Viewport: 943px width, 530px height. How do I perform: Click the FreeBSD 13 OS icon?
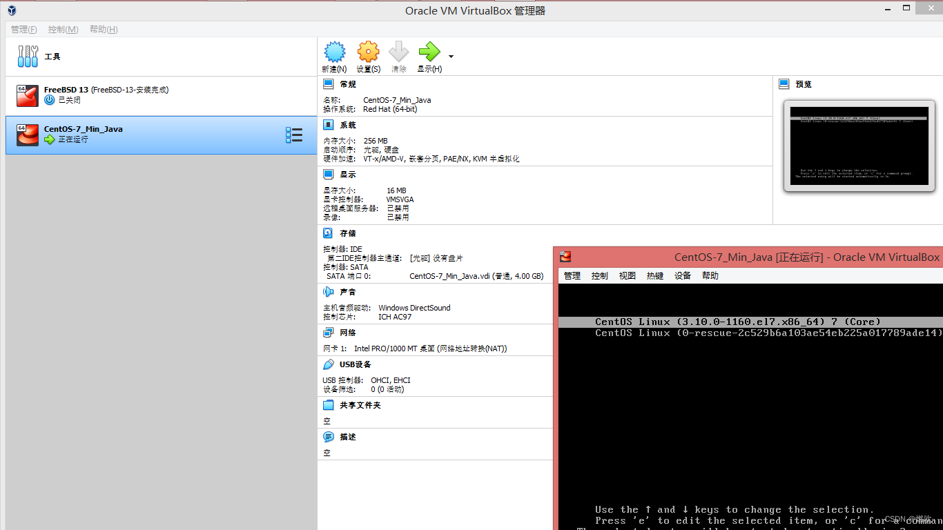click(28, 96)
